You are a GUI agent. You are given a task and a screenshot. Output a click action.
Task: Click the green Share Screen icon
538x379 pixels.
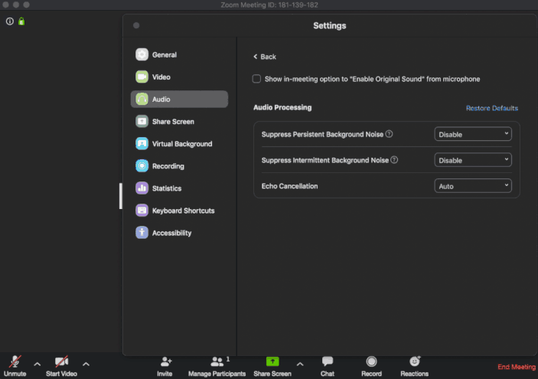pyautogui.click(x=272, y=361)
